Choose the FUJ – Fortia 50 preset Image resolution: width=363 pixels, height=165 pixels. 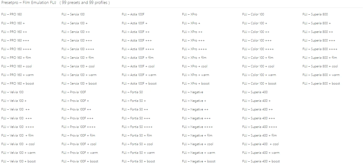point(132,92)
